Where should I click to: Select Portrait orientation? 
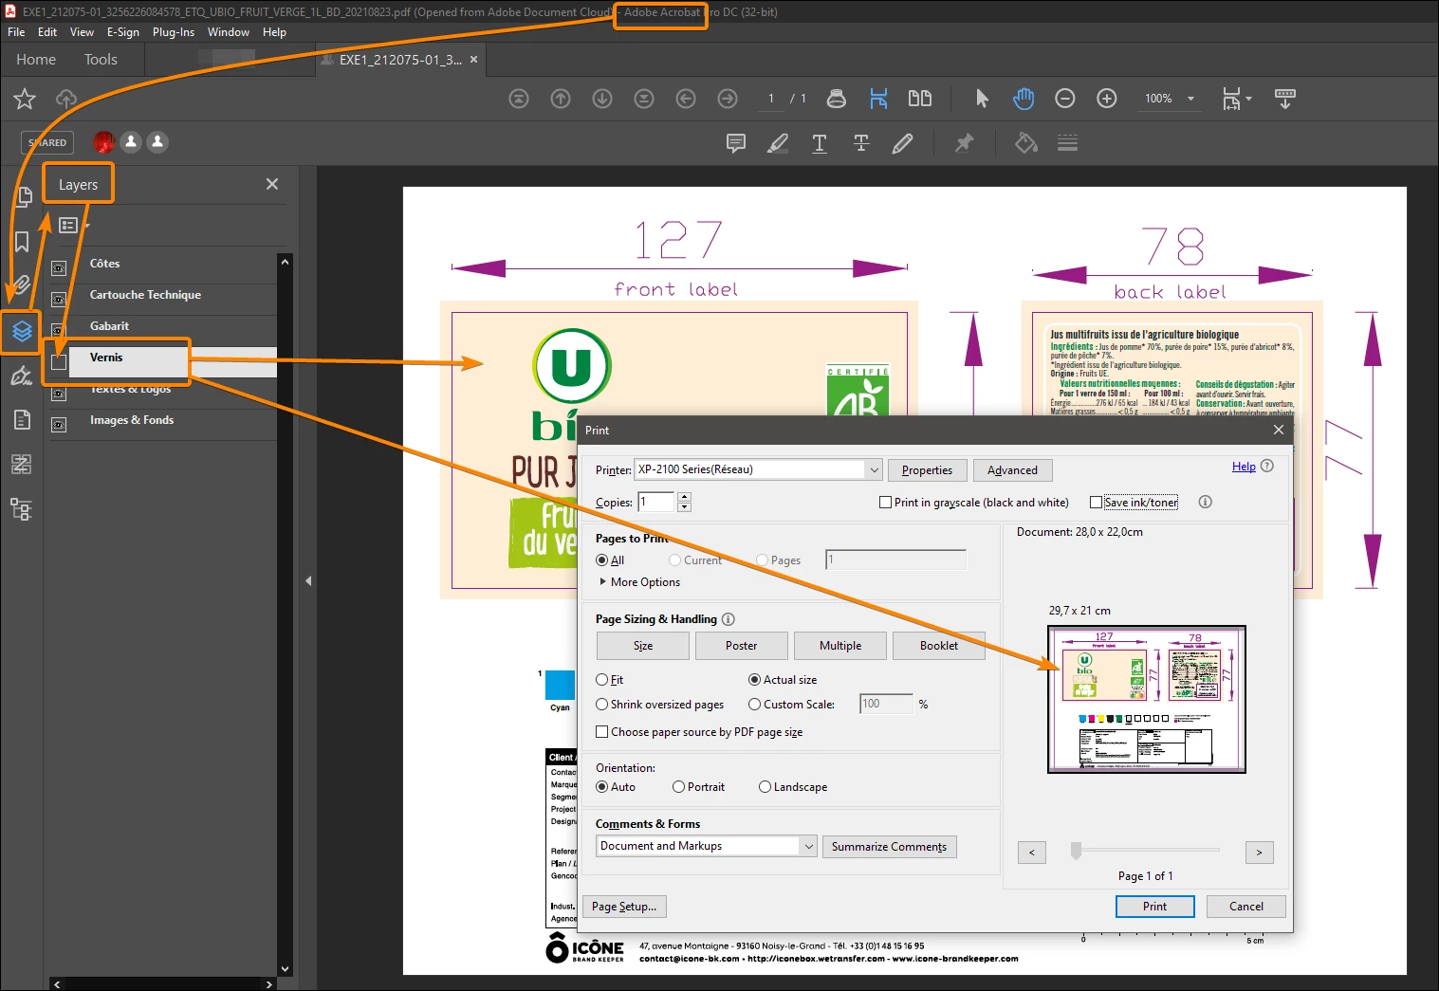point(678,787)
